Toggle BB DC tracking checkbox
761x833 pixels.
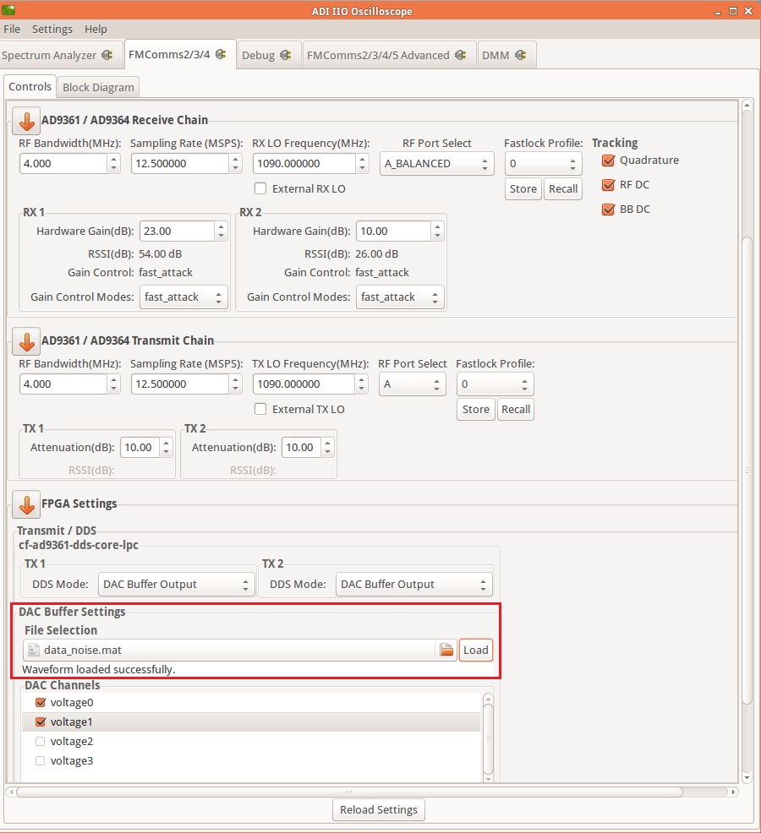coord(608,210)
